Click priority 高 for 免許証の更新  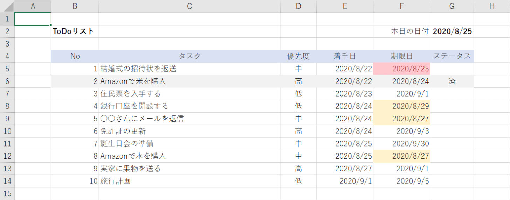tap(298, 131)
